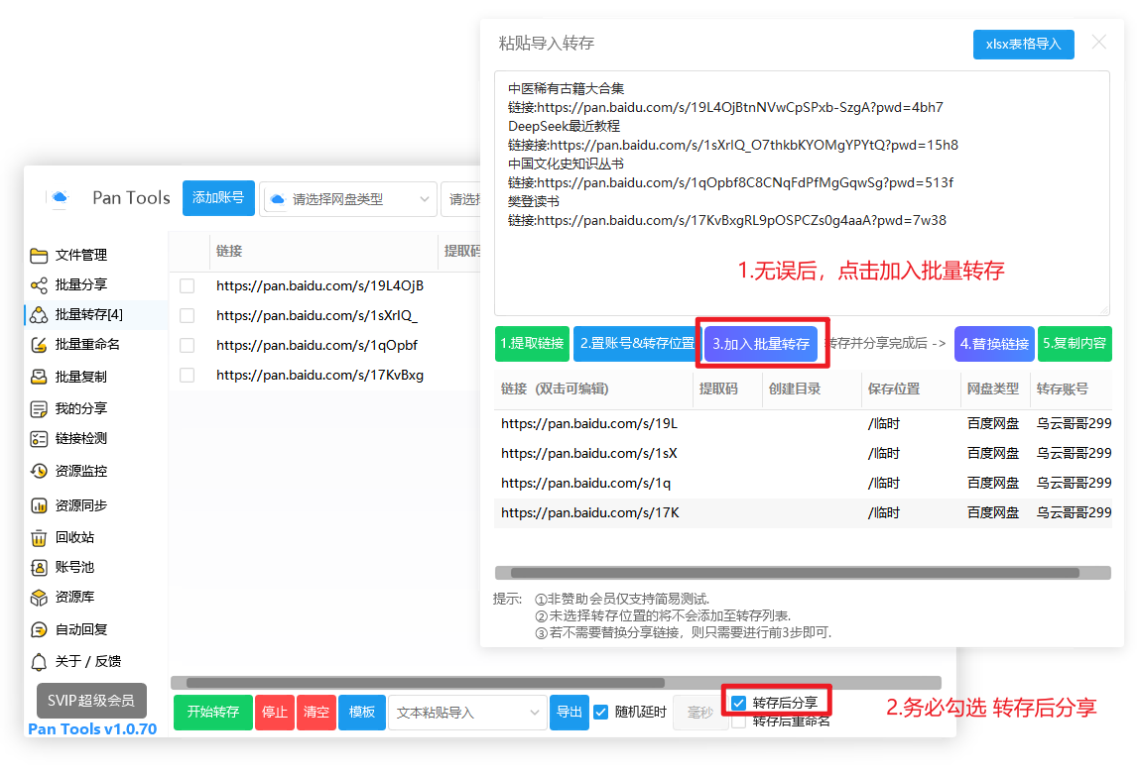Click cloud icon in 请选择网盘类型 dropdown
Screen dimensions: 1140x777
(277, 199)
